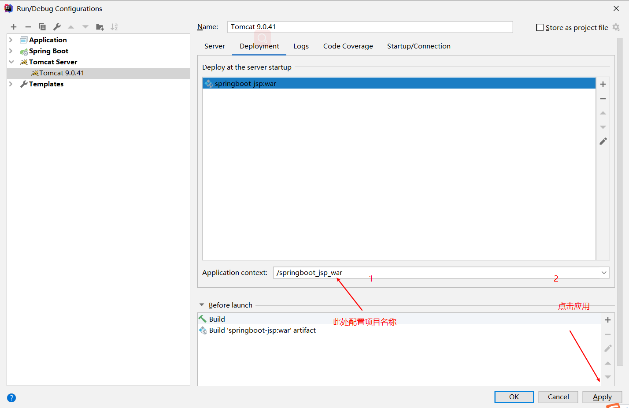Viewport: 629px width, 408px height.
Task: Apply the configuration changes
Action: pyautogui.click(x=602, y=397)
